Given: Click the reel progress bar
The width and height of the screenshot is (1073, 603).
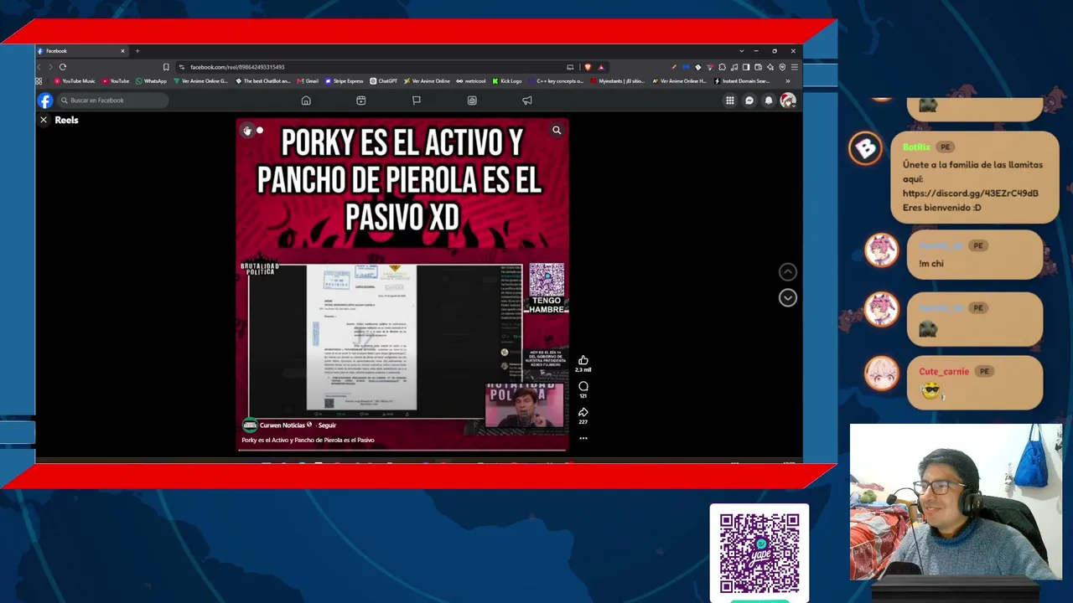Looking at the screenshot, I should tap(402, 451).
